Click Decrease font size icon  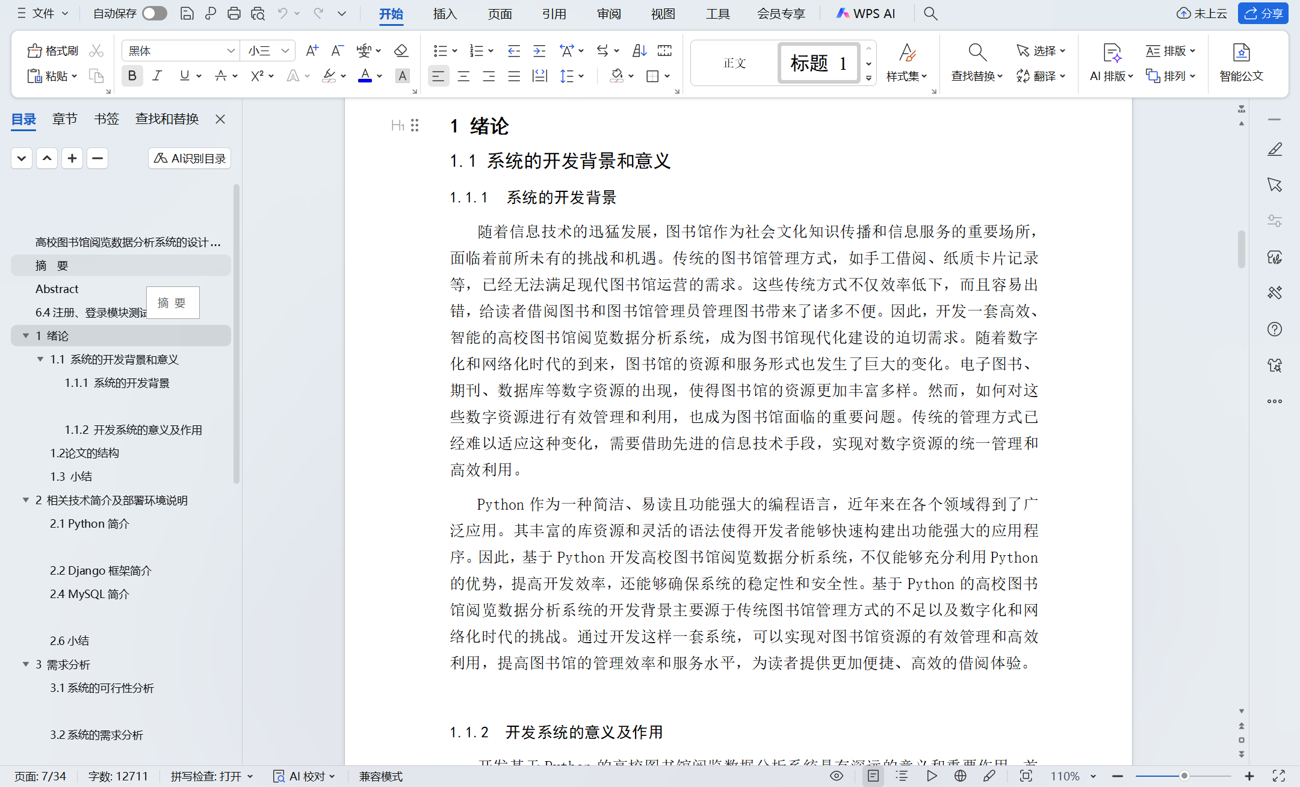tap(337, 51)
